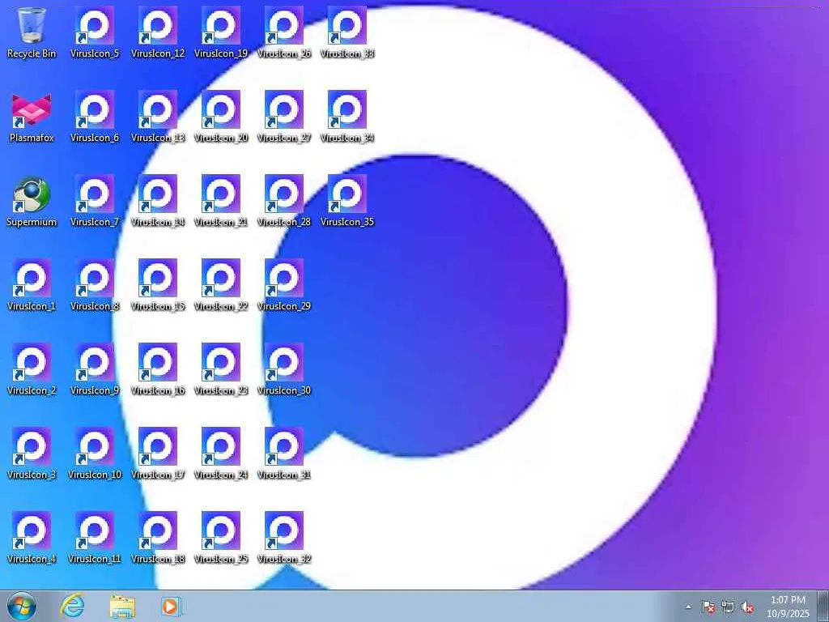
Task: Select the VirusIcon_20 shortcut
Action: 221,117
